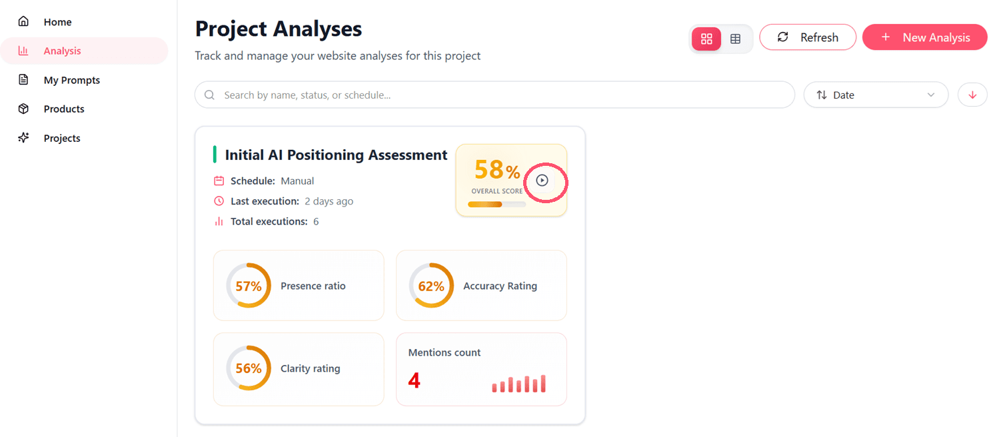
Task: Click the My Prompts document icon
Action: [23, 80]
